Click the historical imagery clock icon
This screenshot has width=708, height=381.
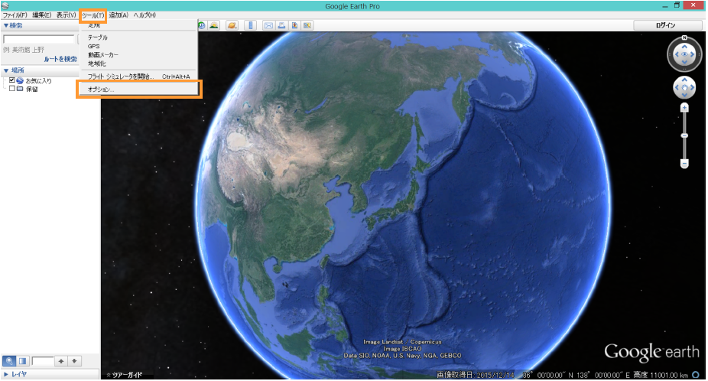coord(201,25)
